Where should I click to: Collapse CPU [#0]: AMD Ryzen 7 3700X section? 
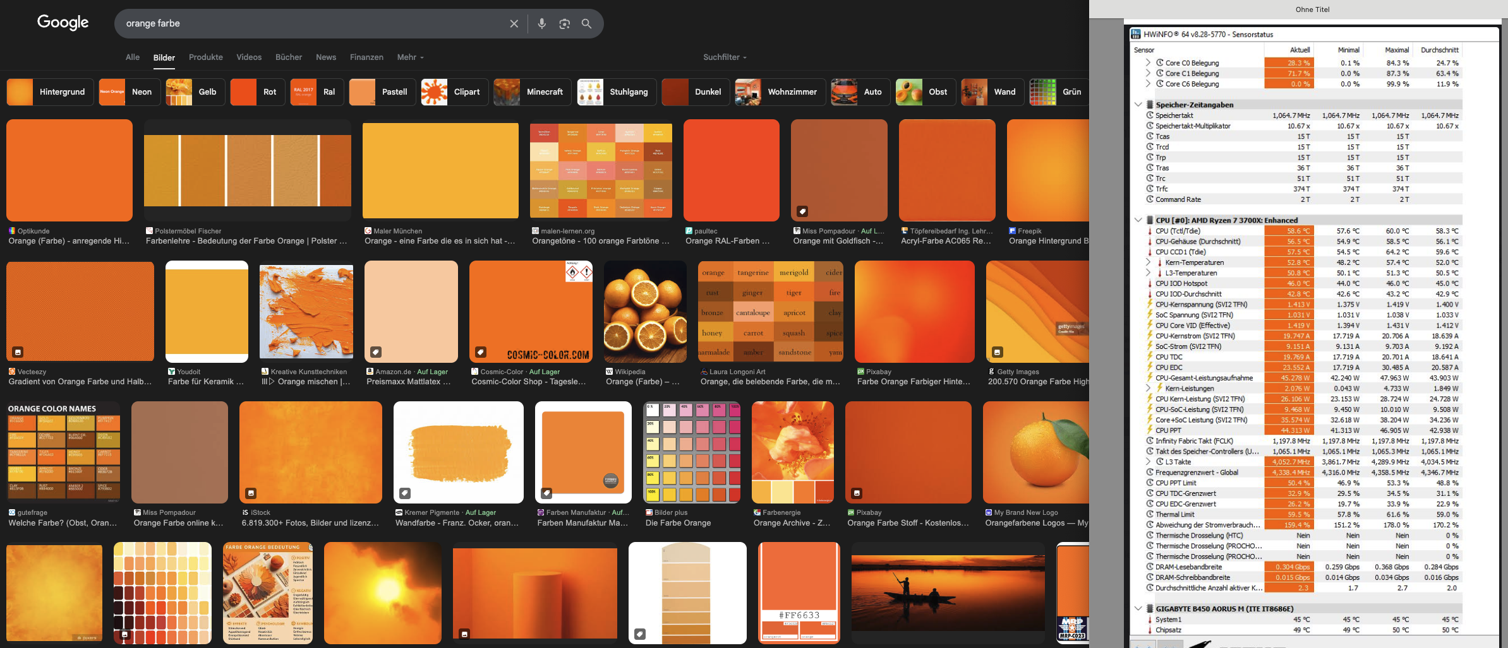[x=1138, y=220]
